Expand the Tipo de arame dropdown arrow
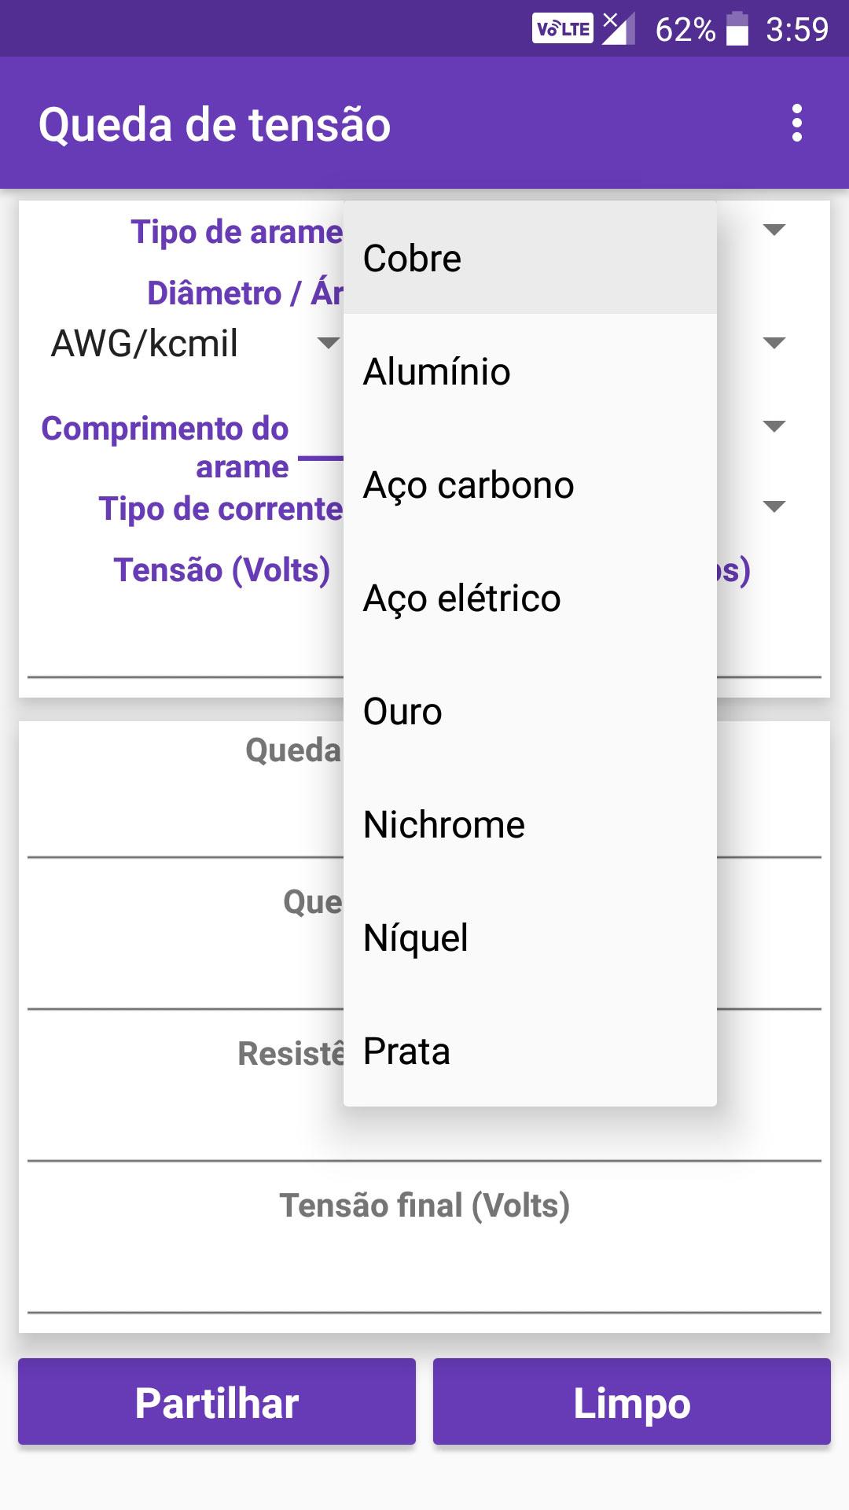 (774, 230)
